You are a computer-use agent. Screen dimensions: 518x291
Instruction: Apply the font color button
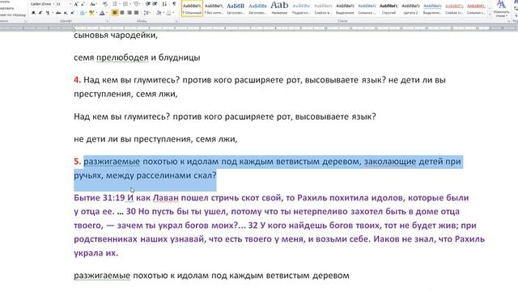102,13
